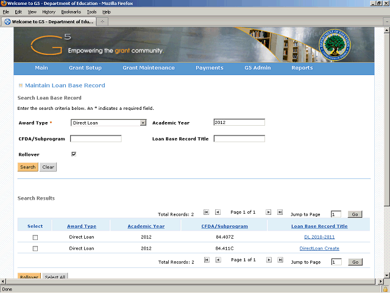Click the Loan Base Record Title input field
This screenshot has width=390, height=293.
click(x=239, y=139)
